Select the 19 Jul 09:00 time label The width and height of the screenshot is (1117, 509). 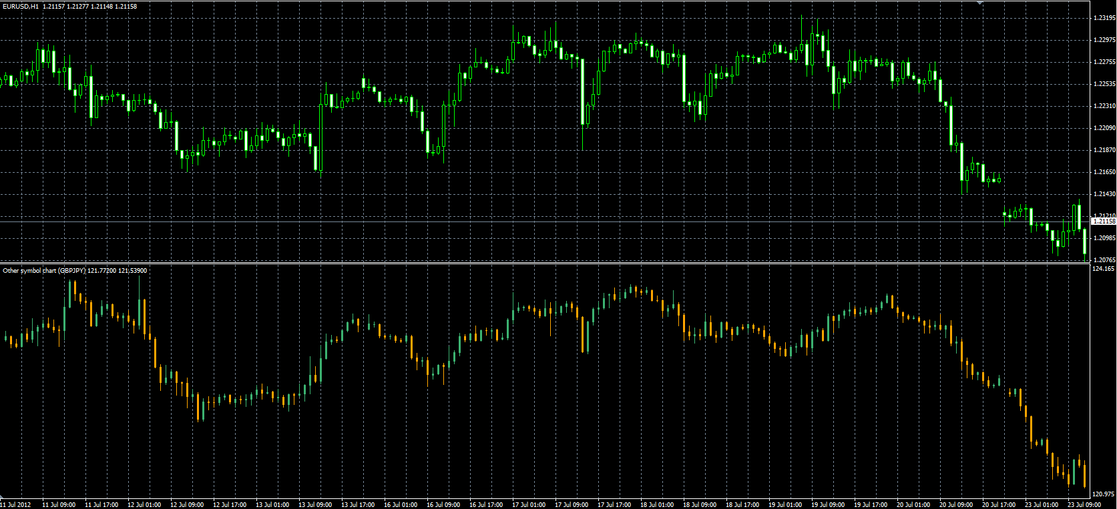(x=827, y=505)
